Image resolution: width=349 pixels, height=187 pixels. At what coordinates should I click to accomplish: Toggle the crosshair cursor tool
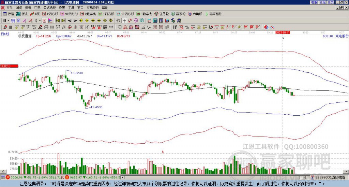(124, 21)
